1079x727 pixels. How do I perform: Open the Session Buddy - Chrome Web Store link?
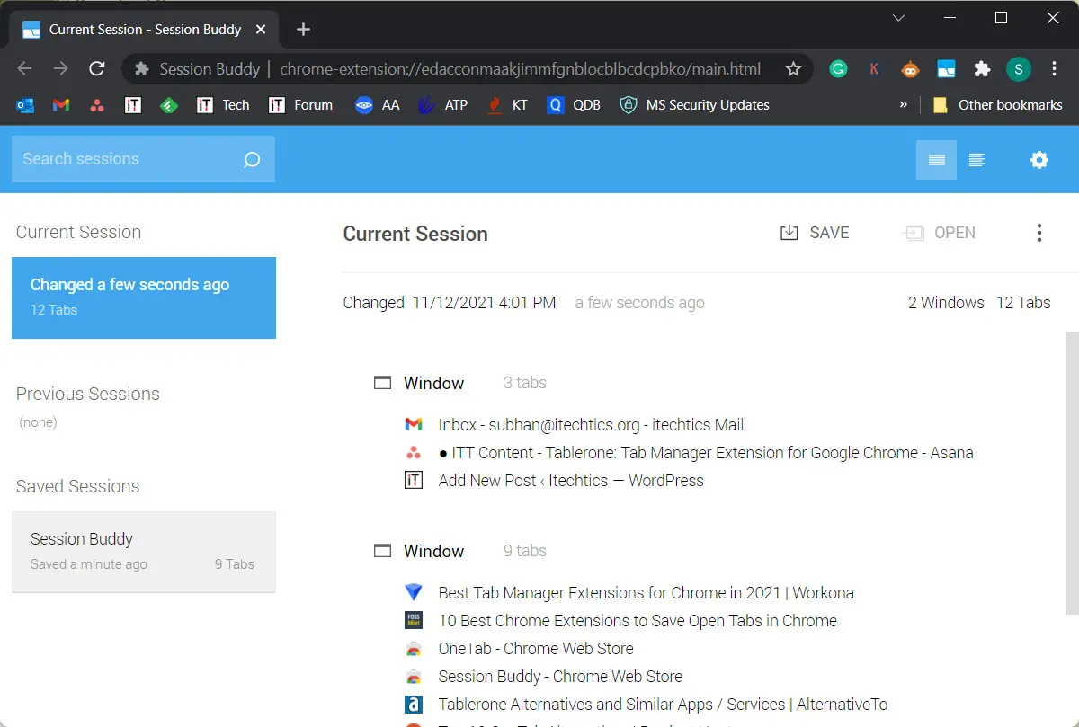point(560,677)
